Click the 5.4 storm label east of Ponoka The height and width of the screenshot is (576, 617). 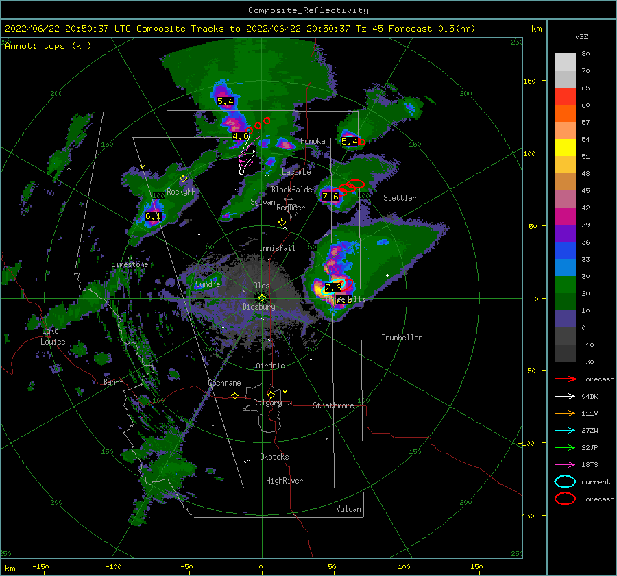pyautogui.click(x=350, y=142)
